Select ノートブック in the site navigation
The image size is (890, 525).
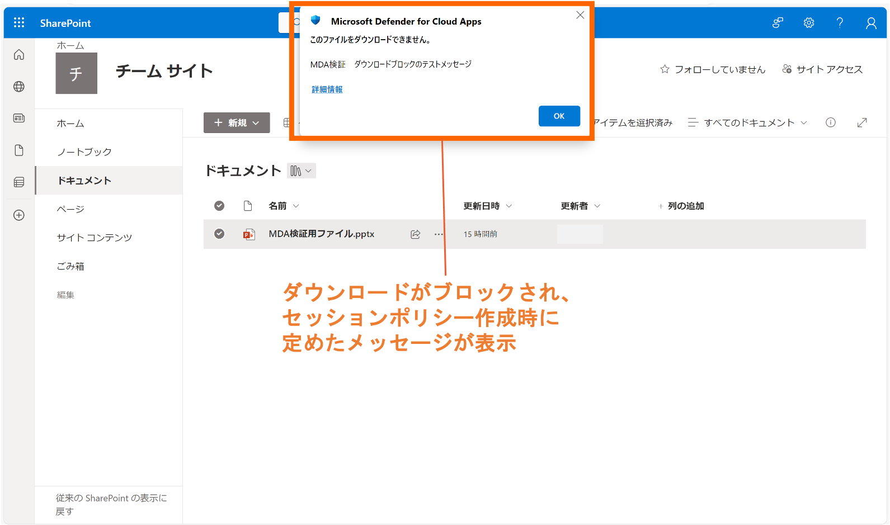point(84,152)
